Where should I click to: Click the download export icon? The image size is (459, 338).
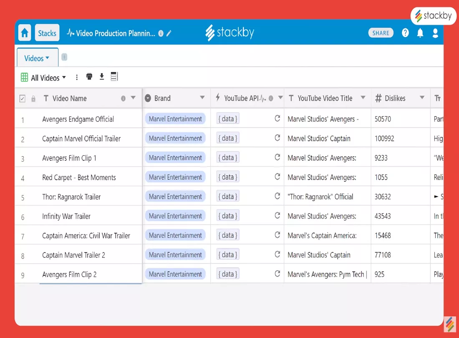tap(101, 77)
